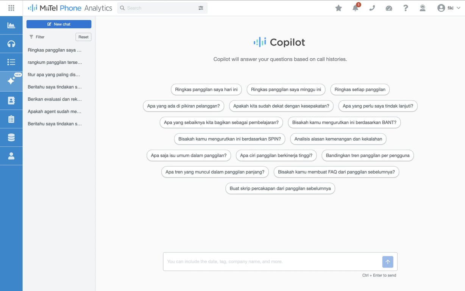Open the apps grid launcher
Image resolution: width=465 pixels, height=291 pixels.
pos(11,8)
